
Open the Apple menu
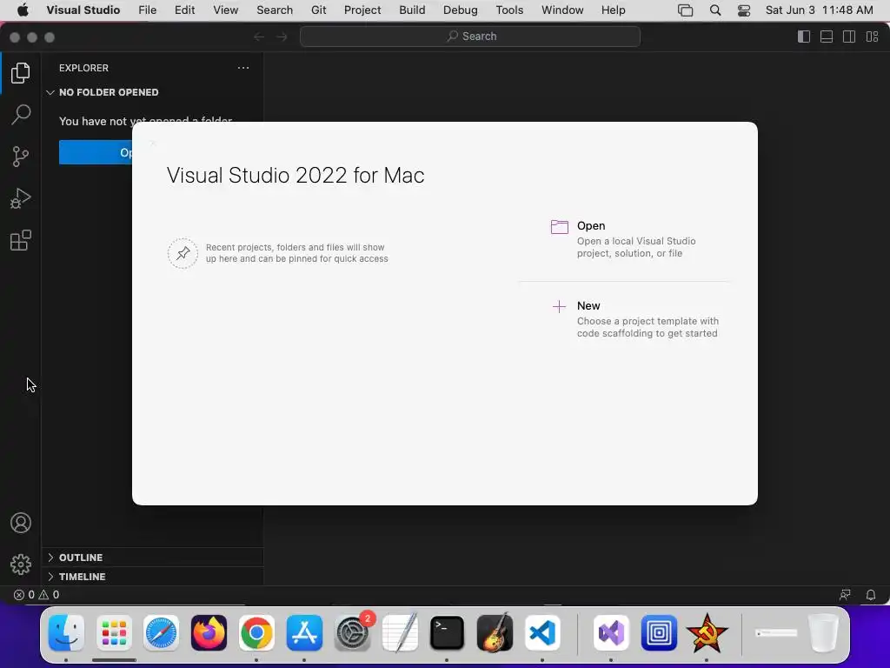click(23, 10)
